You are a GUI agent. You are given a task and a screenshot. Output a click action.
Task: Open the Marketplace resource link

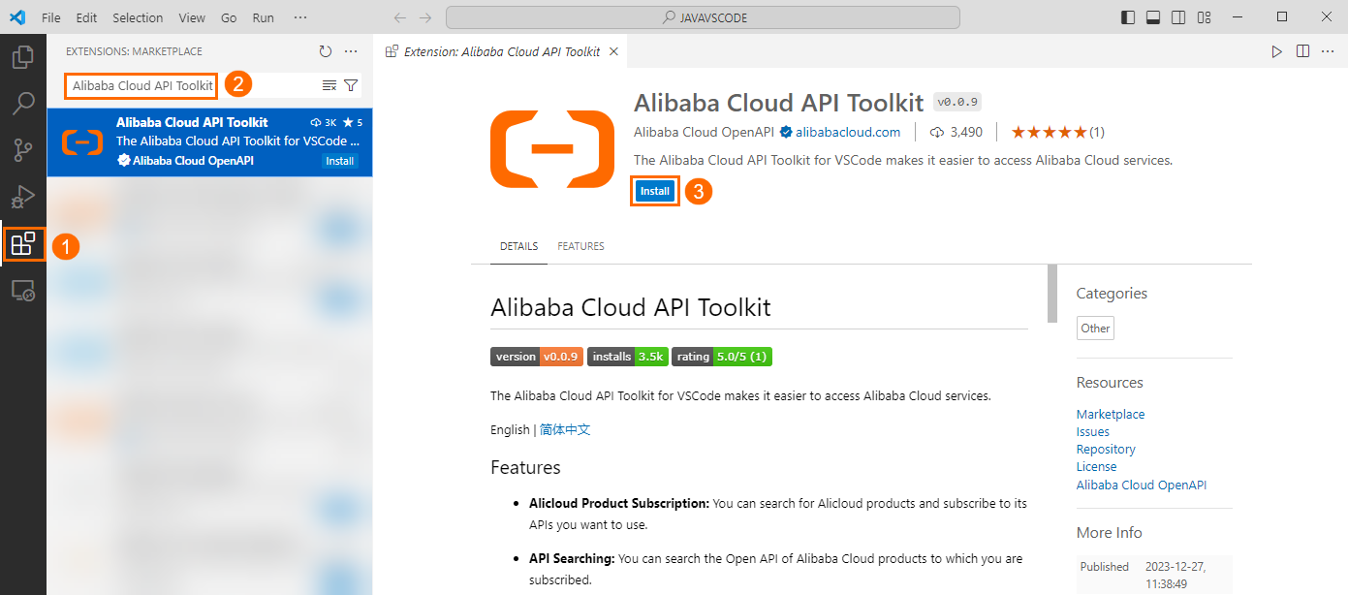[x=1111, y=414]
